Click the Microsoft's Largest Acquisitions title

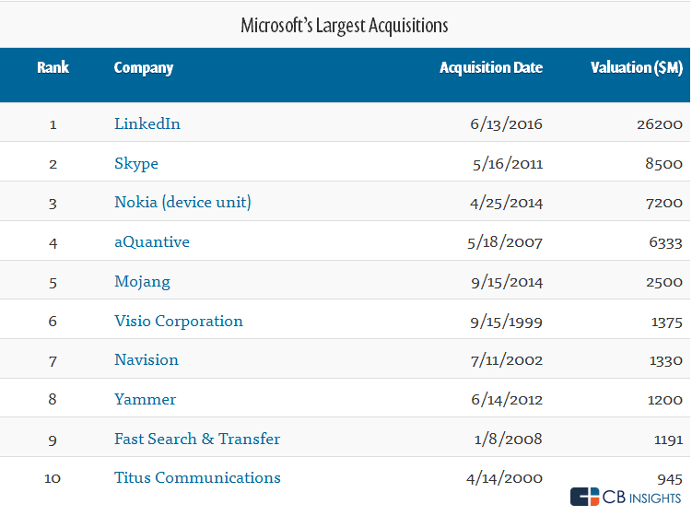pos(345,25)
